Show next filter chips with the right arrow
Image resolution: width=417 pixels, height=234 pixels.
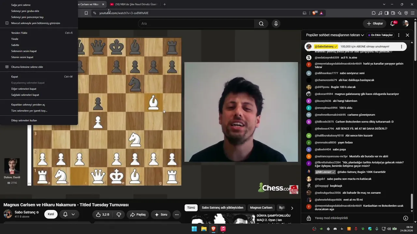[x=292, y=208]
